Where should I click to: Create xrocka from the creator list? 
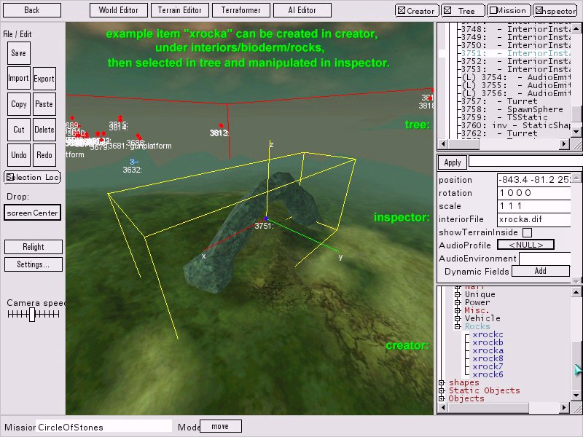[488, 350]
